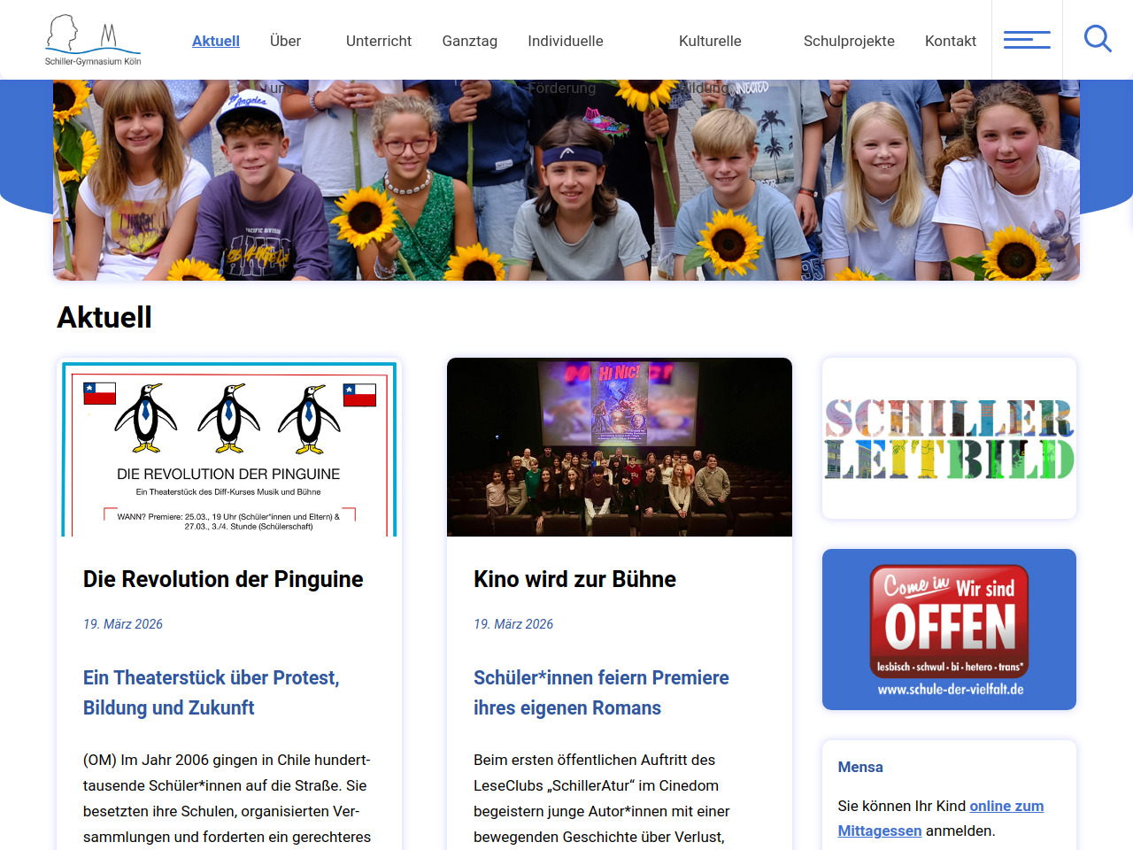Screen dimensions: 1133x850
Task: Go to Schulprojekte in the navigation
Action: (849, 41)
